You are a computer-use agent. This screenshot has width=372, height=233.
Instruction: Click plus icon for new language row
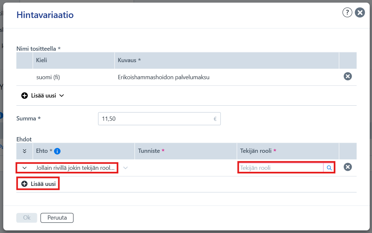(25, 96)
